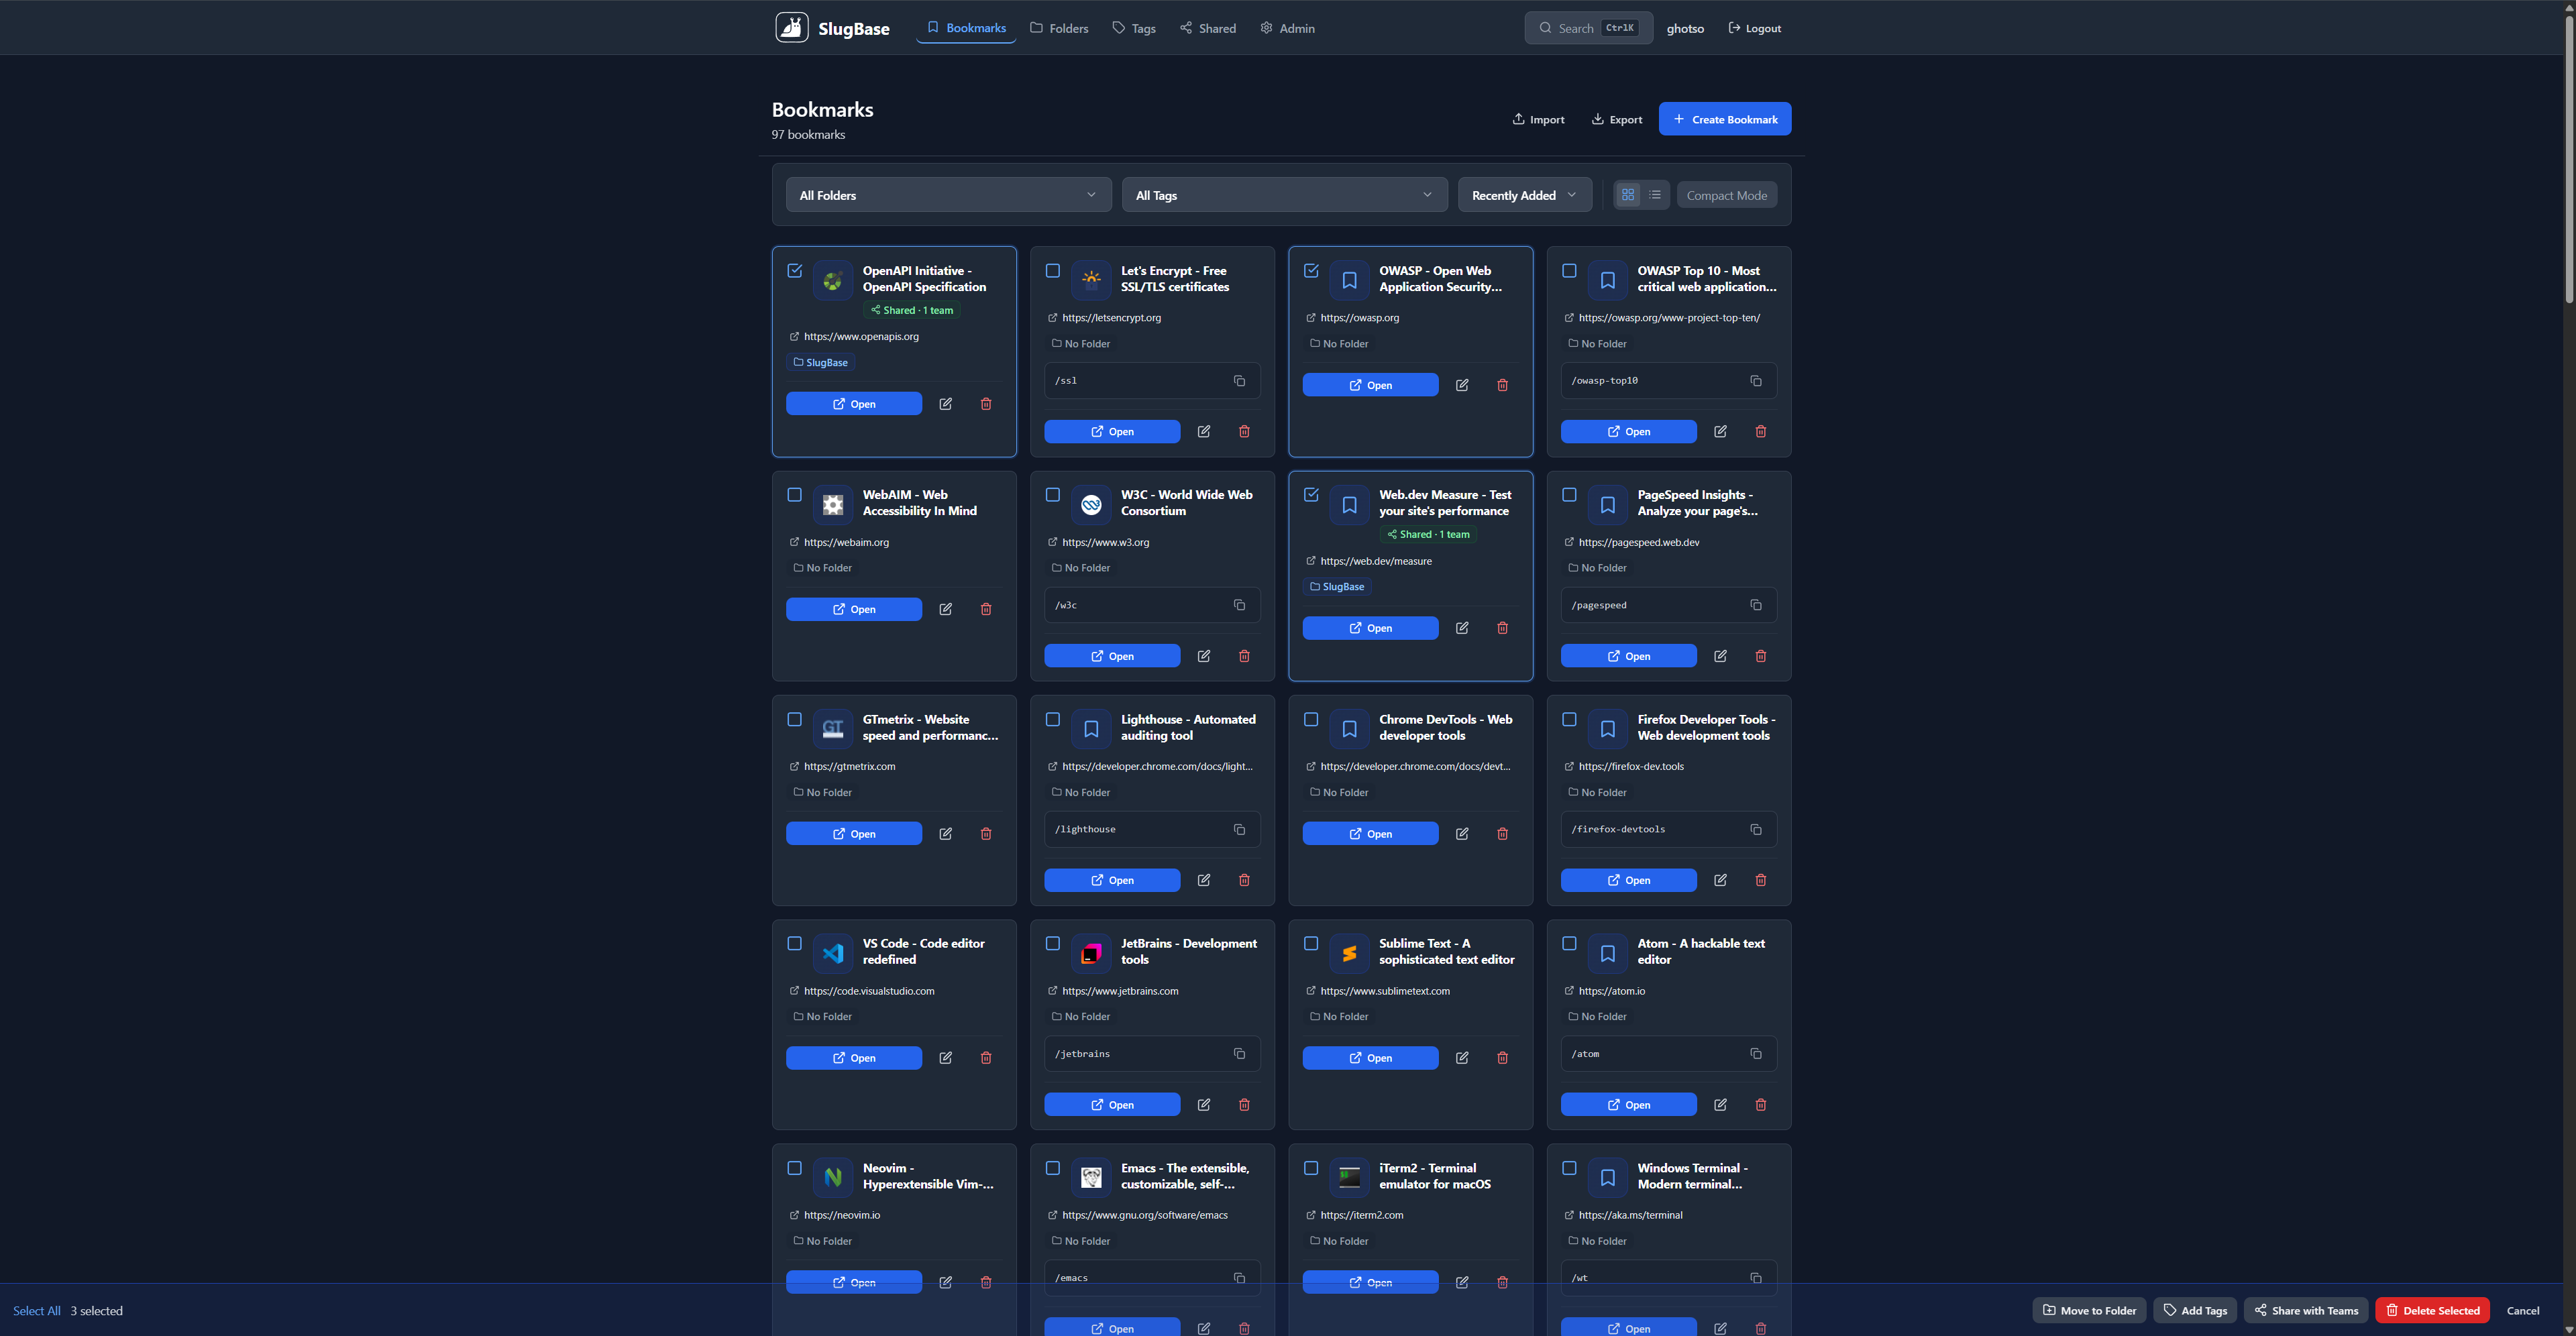Edit the GTmetrix bookmark with pencil icon
This screenshot has width=2576, height=1336.
[x=945, y=833]
